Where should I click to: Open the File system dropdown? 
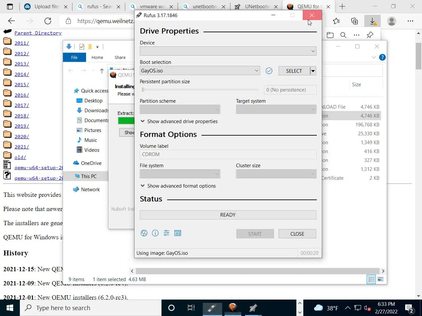coord(180,174)
